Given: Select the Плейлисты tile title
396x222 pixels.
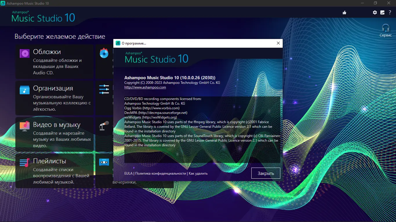Looking at the screenshot, I should pos(50,161).
